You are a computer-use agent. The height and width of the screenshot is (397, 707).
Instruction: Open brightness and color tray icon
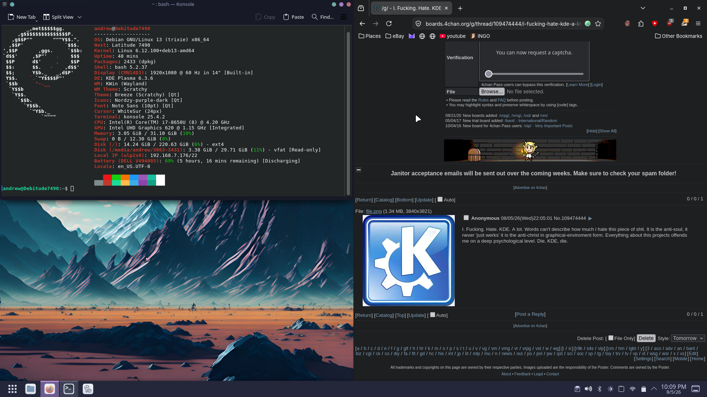(611, 389)
